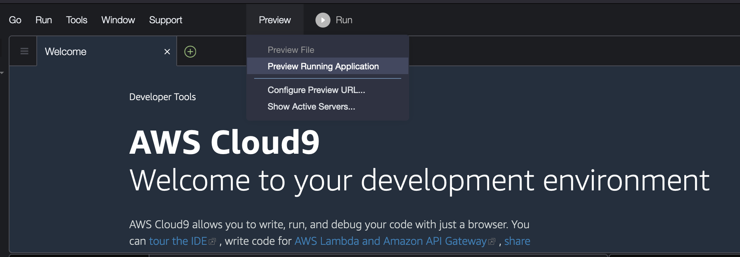Image resolution: width=740 pixels, height=257 pixels.
Task: Click the AWS Cloud9 heading
Action: pyautogui.click(x=225, y=142)
